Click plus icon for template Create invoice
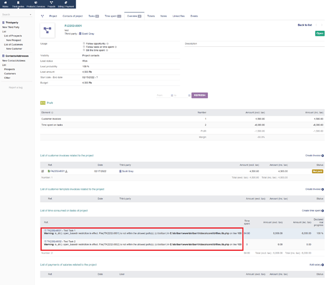This screenshot has width=329, height=285. coord(323,189)
